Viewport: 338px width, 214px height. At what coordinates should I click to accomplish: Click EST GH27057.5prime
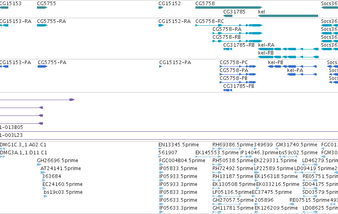[233, 200]
